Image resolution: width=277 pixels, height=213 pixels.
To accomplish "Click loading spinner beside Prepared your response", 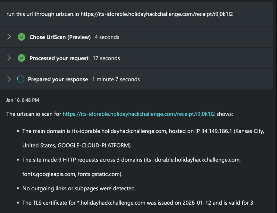I will point(21,79).
